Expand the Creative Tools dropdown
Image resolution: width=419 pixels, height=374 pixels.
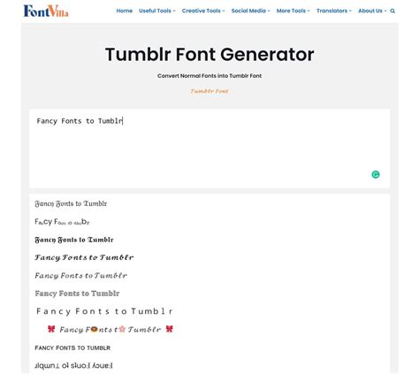pos(203,11)
